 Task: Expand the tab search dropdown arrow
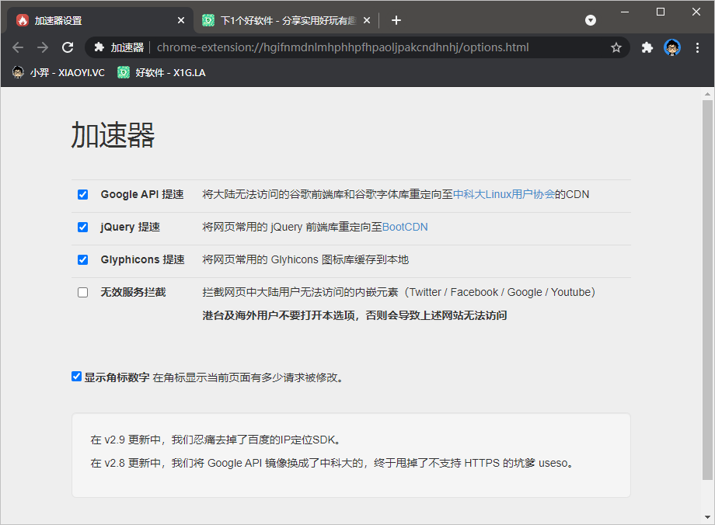click(591, 20)
